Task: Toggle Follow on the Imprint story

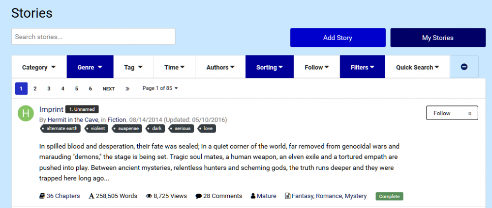Action: (452, 113)
